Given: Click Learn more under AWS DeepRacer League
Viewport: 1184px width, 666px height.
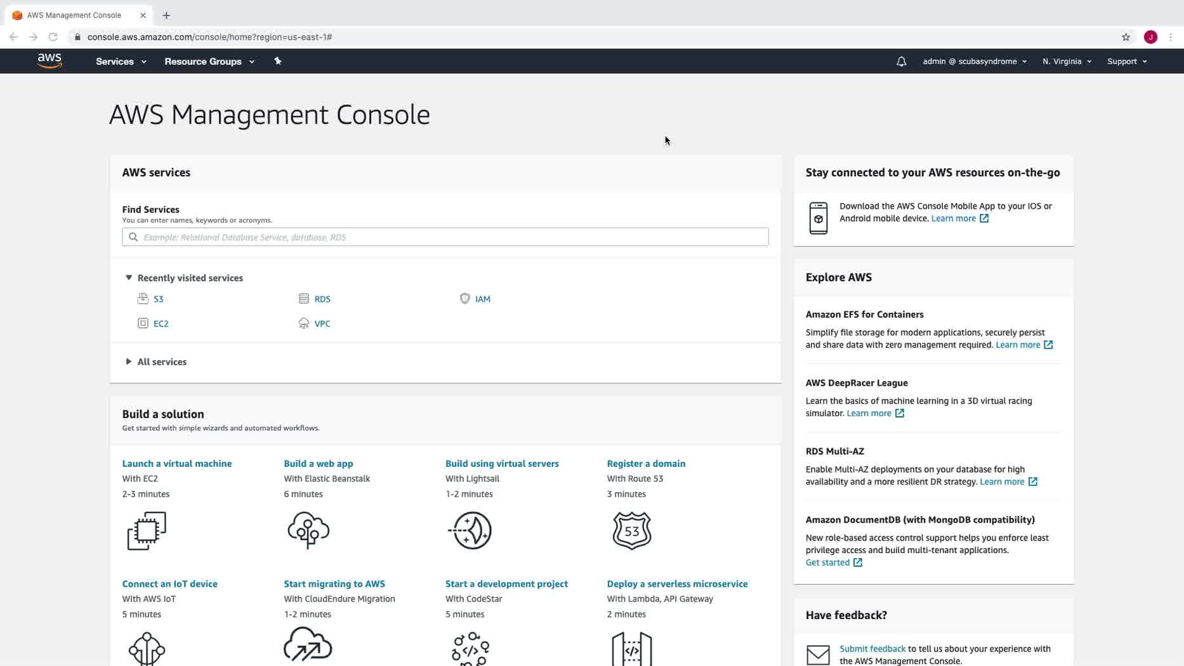Looking at the screenshot, I should click(x=875, y=414).
